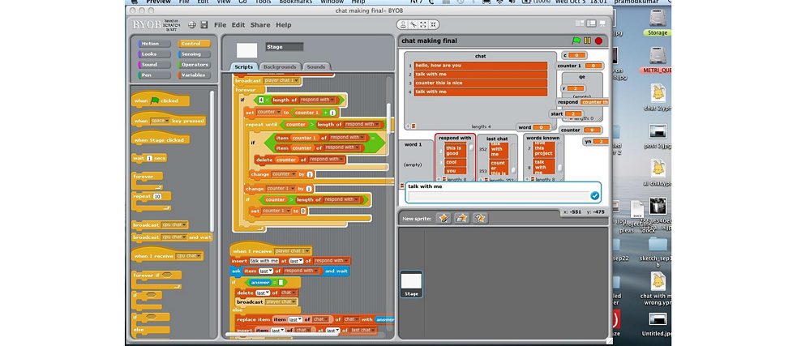
Task: Get a surprise sprite with question-mark icon
Action: tap(480, 217)
